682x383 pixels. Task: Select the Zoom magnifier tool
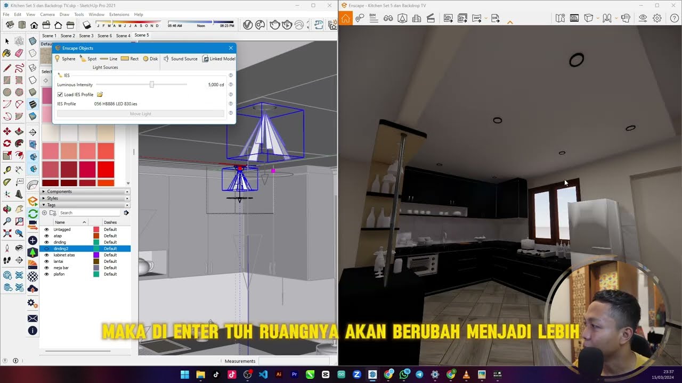click(x=7, y=221)
